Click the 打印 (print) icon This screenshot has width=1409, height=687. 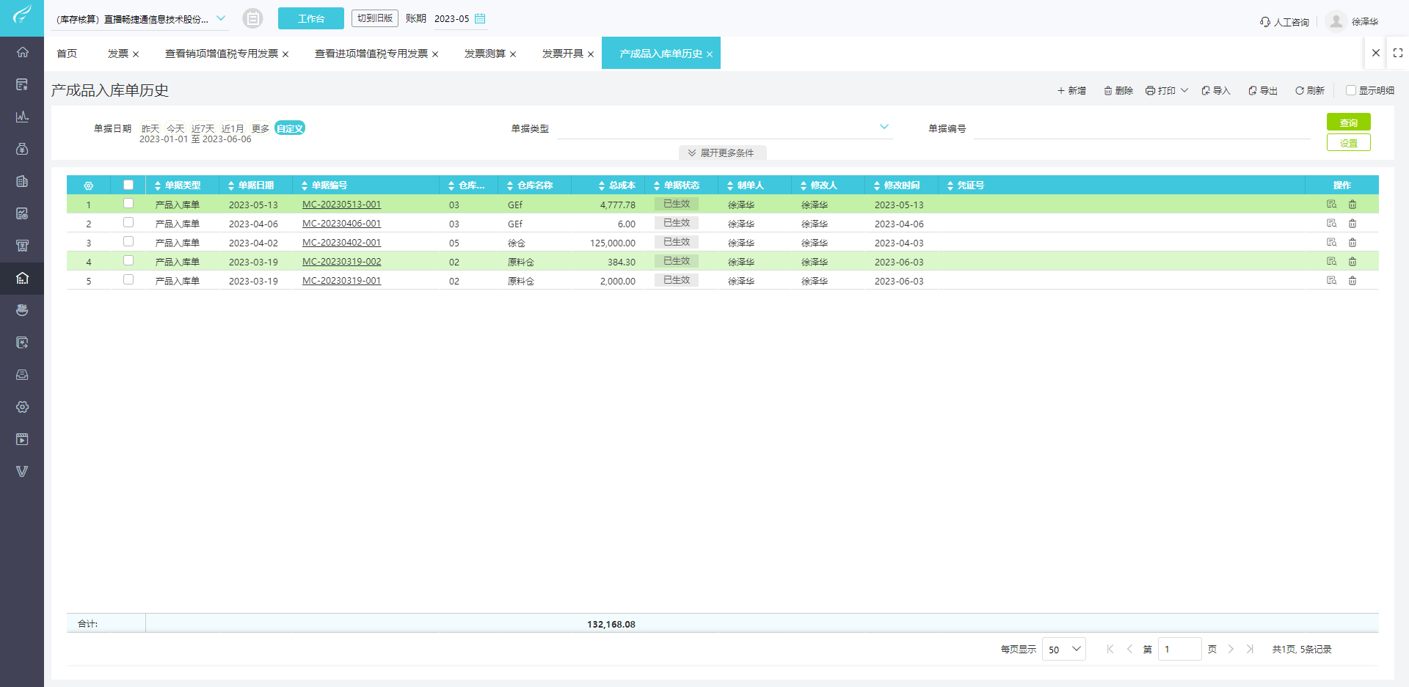tap(1162, 89)
